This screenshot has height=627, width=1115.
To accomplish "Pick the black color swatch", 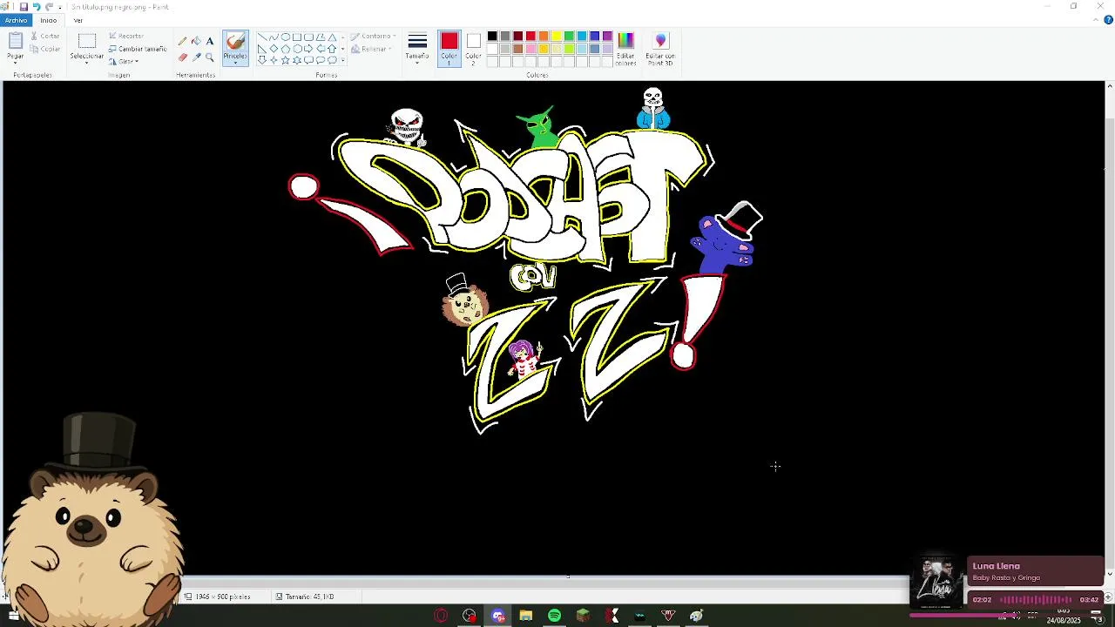I will pyautogui.click(x=492, y=36).
